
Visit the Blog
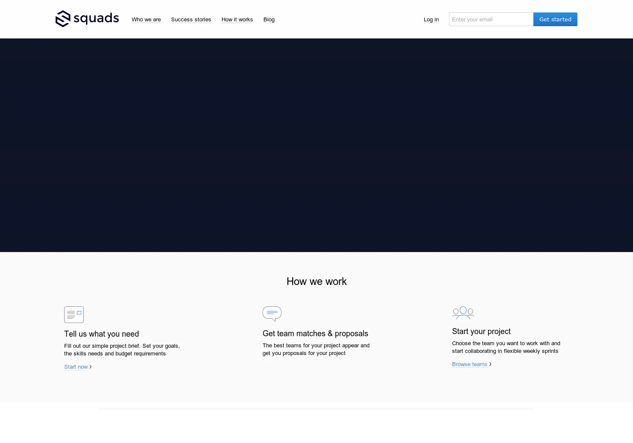[269, 20]
